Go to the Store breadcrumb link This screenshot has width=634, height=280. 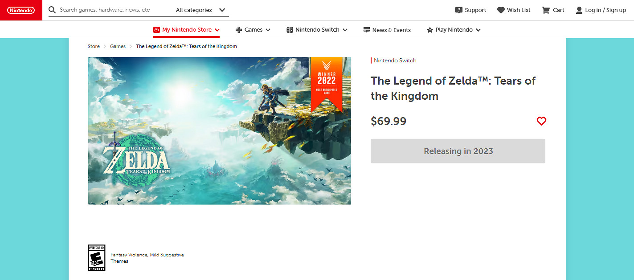[x=94, y=46]
